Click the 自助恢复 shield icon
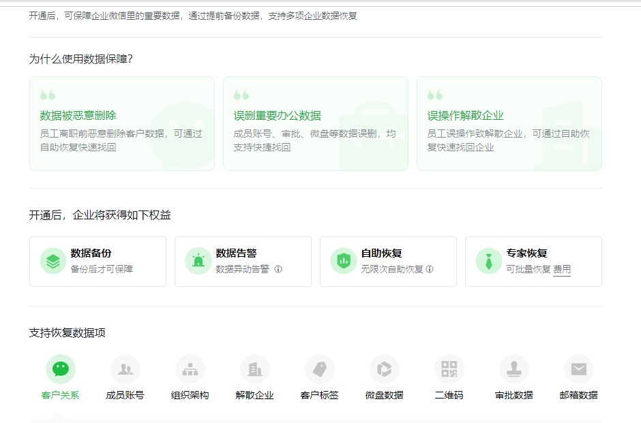The height and width of the screenshot is (423, 641). [344, 261]
